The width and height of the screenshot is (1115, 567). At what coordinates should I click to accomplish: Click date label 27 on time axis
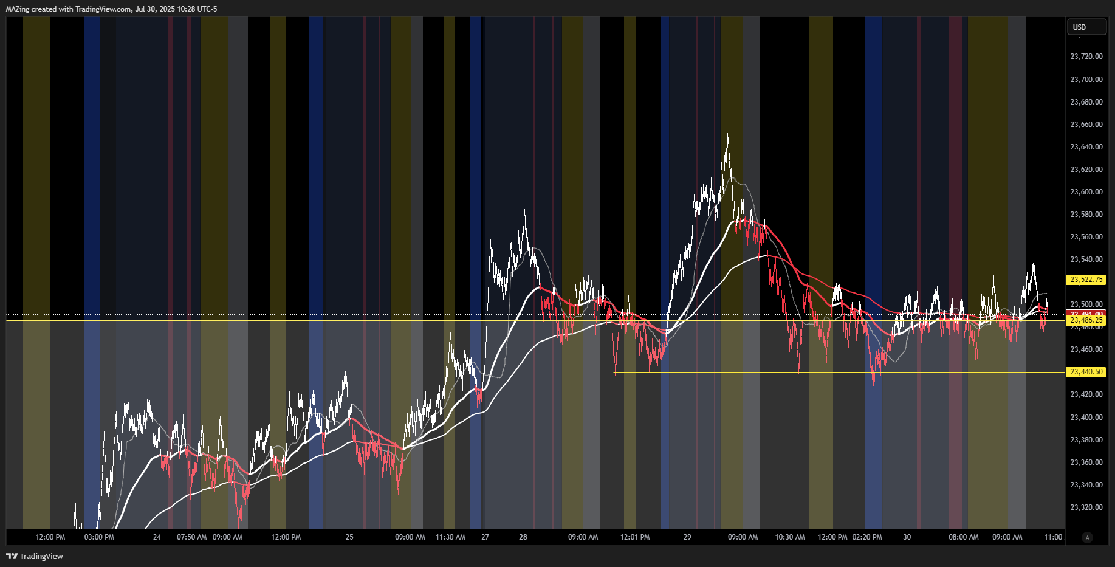pyautogui.click(x=485, y=537)
